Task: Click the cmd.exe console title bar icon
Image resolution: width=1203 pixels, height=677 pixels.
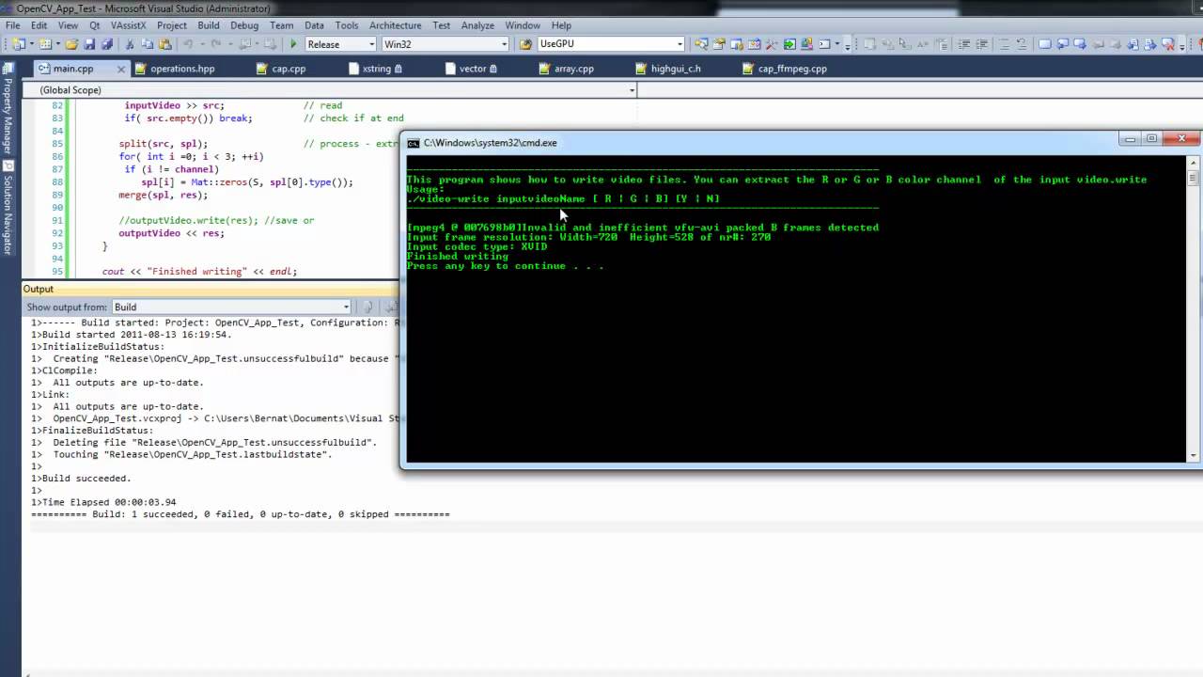Action: (x=413, y=143)
